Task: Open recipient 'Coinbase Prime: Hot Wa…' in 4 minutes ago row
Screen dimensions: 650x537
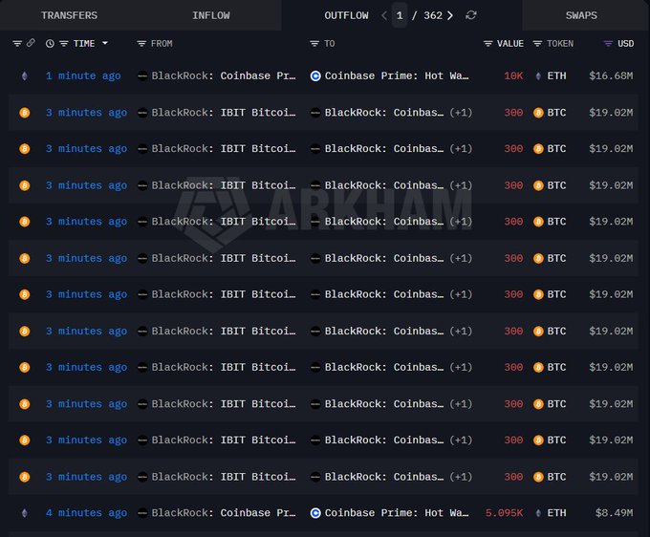Action: [397, 513]
